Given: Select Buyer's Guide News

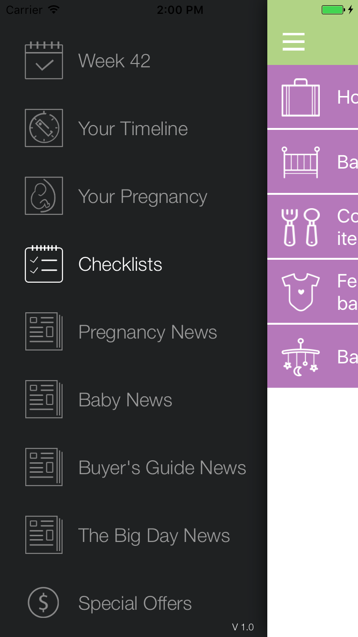Looking at the screenshot, I should pos(162,468).
